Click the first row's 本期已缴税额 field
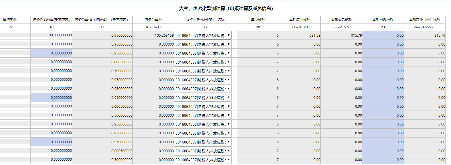This screenshot has width=451, height=165. 383,36
